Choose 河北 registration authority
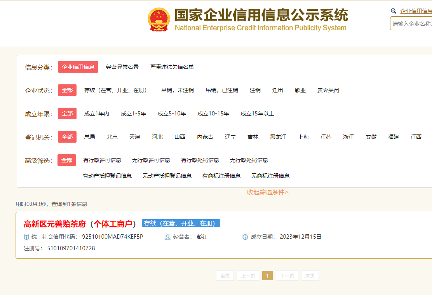 tap(157, 137)
